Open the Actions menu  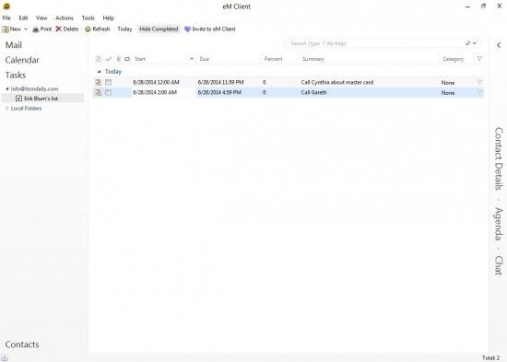[65, 18]
